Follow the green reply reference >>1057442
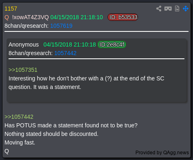This screenshot has width=193, height=160. (x=19, y=117)
